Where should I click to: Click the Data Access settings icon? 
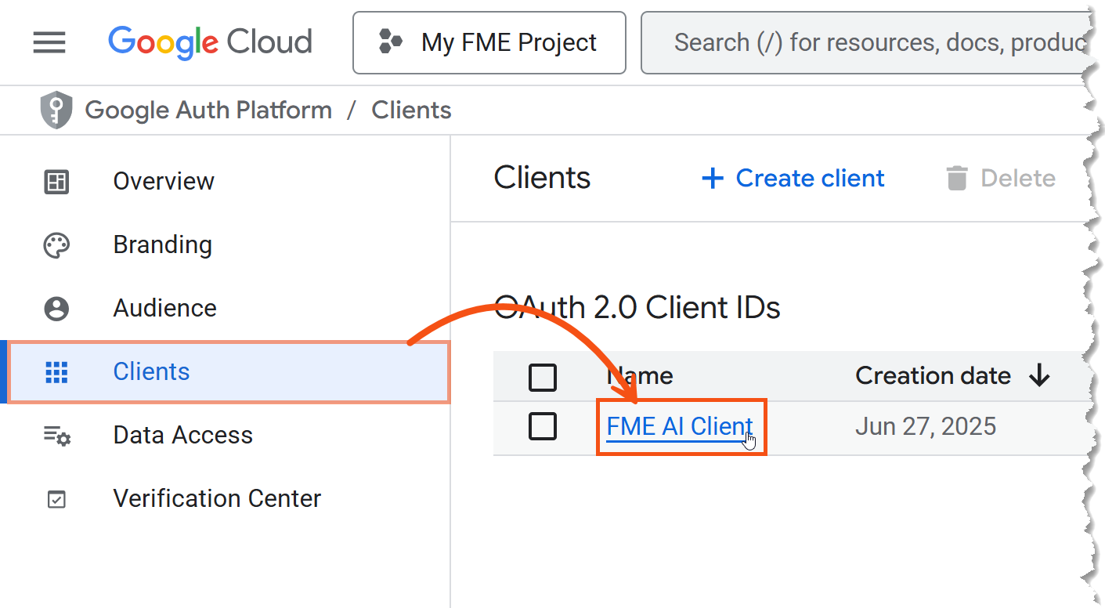point(56,436)
